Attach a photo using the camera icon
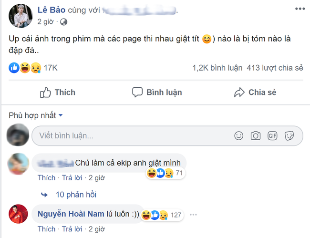Screen dimensions: 310x238 click(256, 136)
